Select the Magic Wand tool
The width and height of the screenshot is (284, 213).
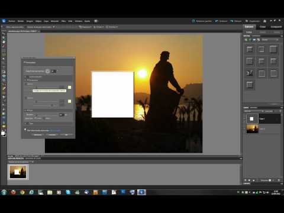[4, 59]
